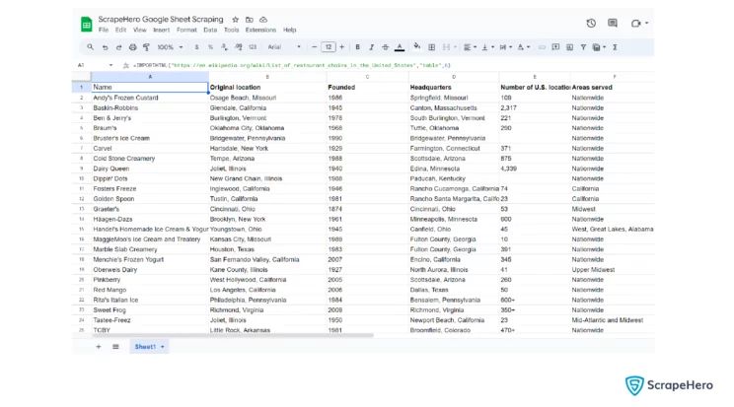Star the ScrapeHero Google Sheet Scraping document
This screenshot has height=407, width=734.
coord(236,20)
